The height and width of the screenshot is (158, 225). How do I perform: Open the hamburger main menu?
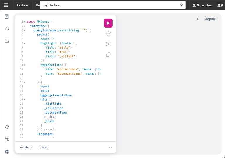pos(6,5)
